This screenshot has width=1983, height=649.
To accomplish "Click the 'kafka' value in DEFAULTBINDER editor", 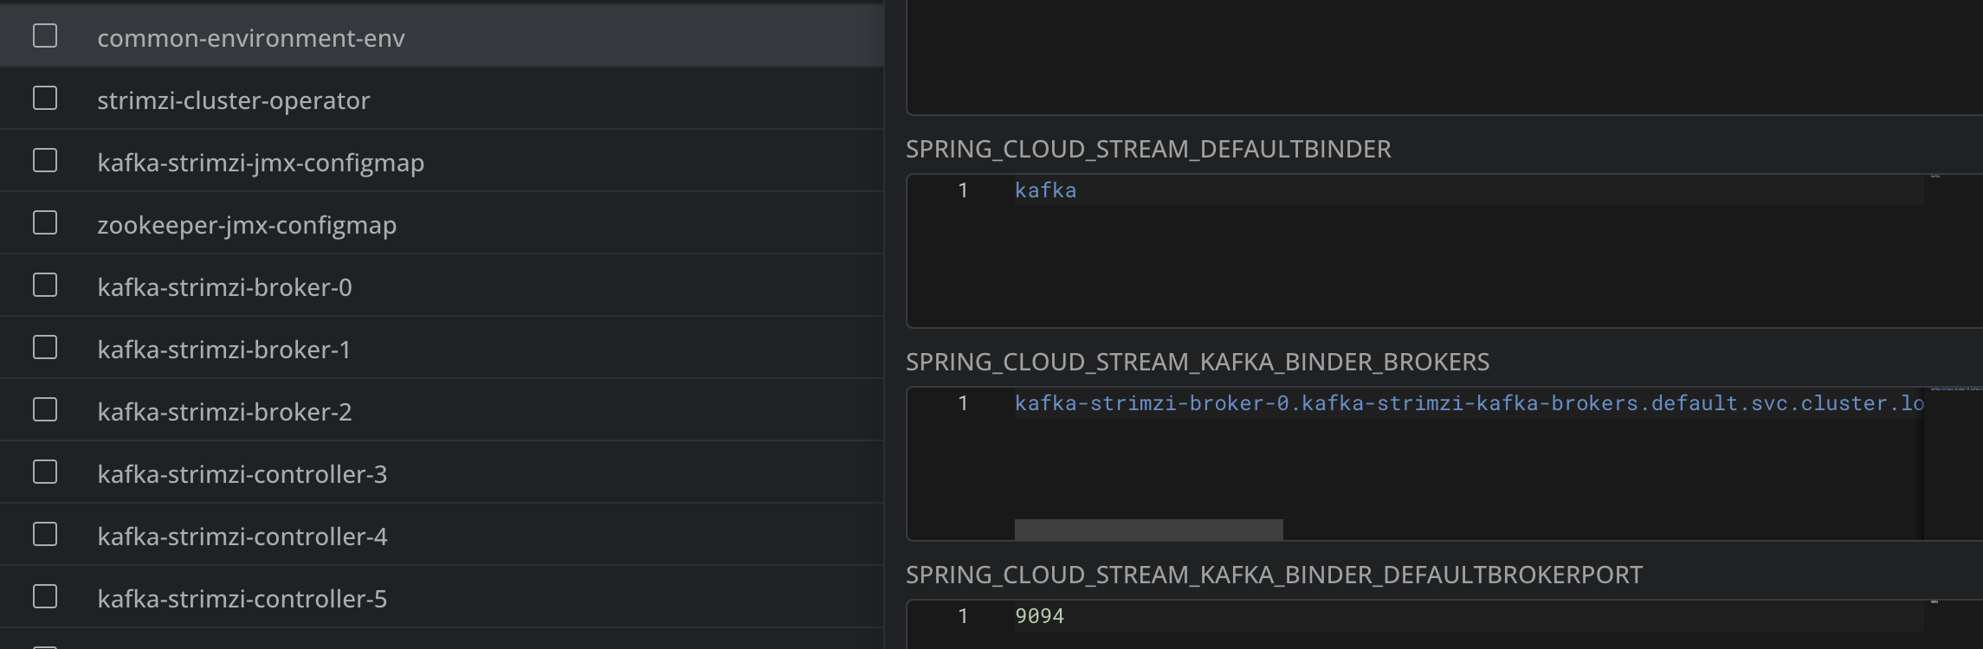I will (x=1045, y=190).
